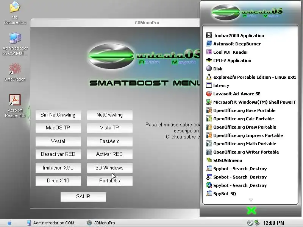Image resolution: width=303 pixels, height=227 pixels.
Task: Apply the MacOS TP theme button
Action: [x=58, y=127]
